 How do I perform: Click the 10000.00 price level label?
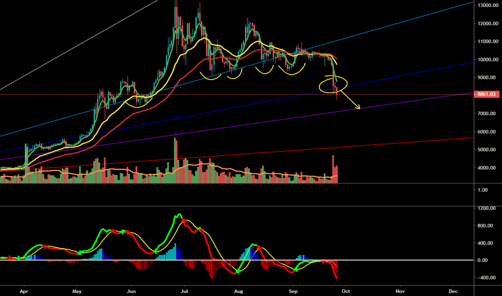coord(488,60)
